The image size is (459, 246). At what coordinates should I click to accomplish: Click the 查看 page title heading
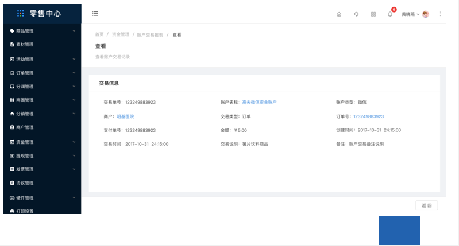(x=101, y=46)
